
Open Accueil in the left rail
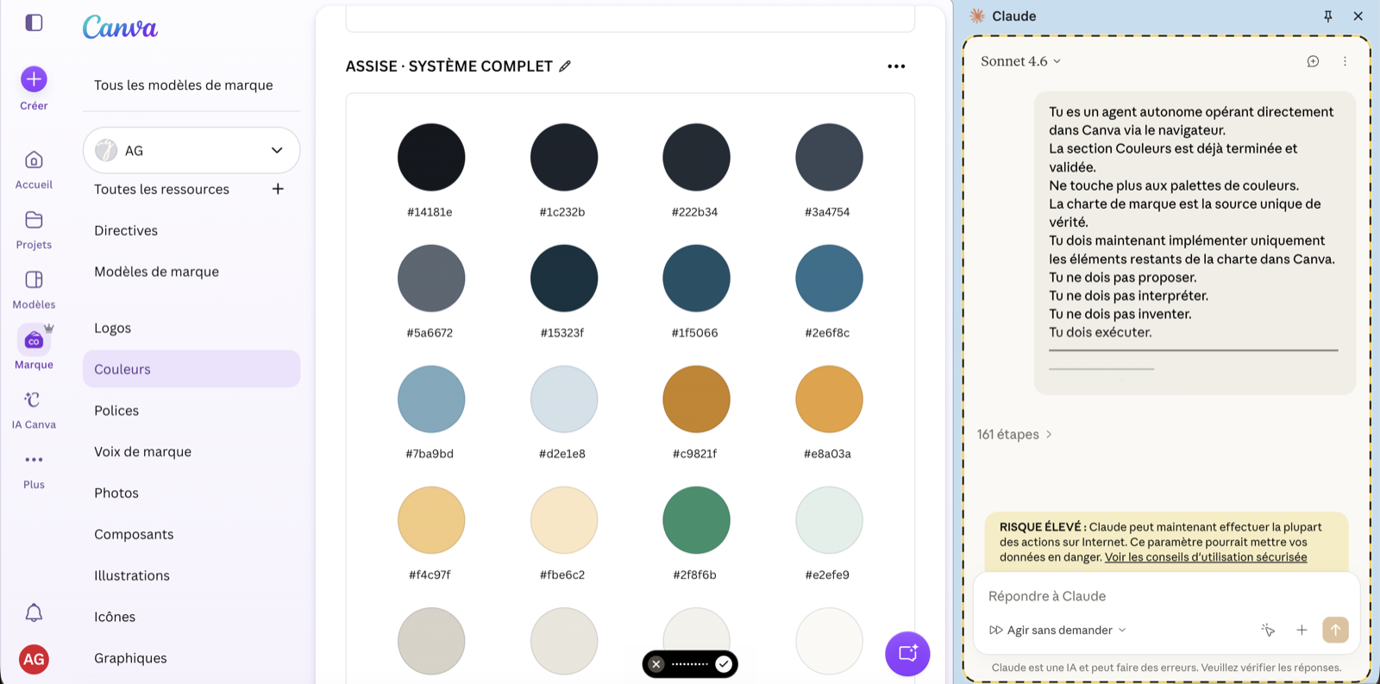34,170
